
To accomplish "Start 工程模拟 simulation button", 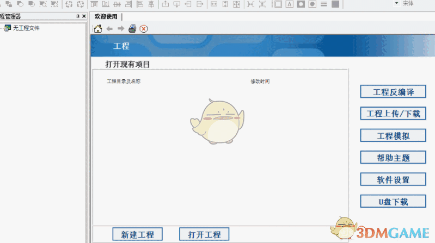I will tap(393, 136).
